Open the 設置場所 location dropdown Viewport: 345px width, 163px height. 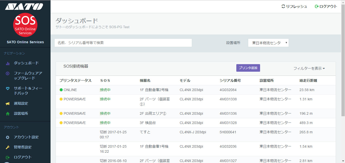268,43
